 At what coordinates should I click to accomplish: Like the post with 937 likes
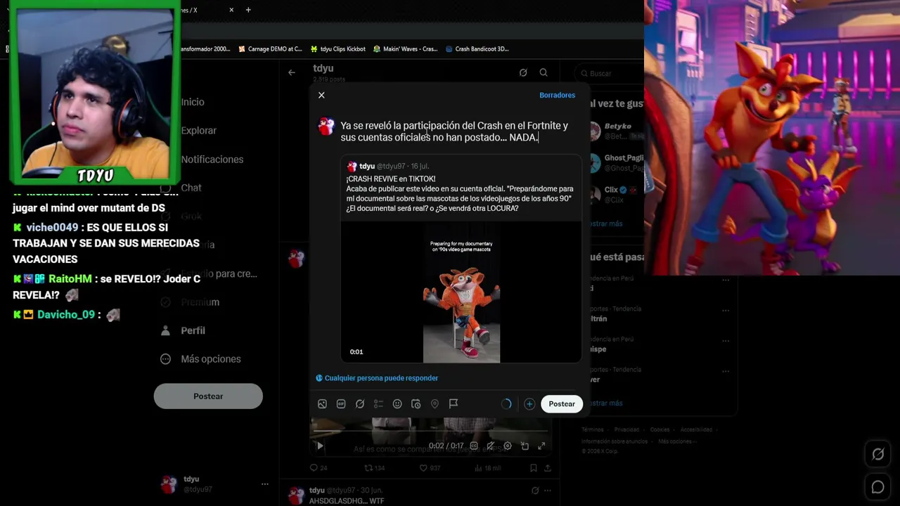pos(430,468)
